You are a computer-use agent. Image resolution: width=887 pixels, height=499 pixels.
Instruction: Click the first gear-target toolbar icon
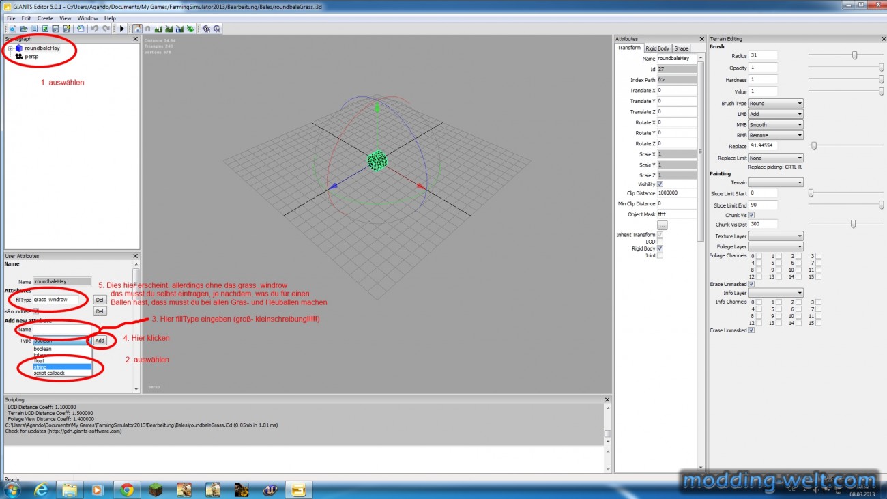click(x=206, y=29)
